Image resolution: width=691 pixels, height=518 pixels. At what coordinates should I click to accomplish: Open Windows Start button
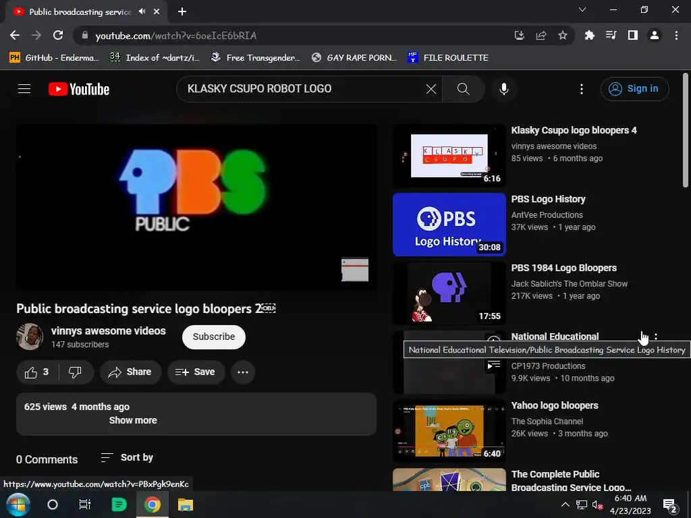click(x=18, y=505)
